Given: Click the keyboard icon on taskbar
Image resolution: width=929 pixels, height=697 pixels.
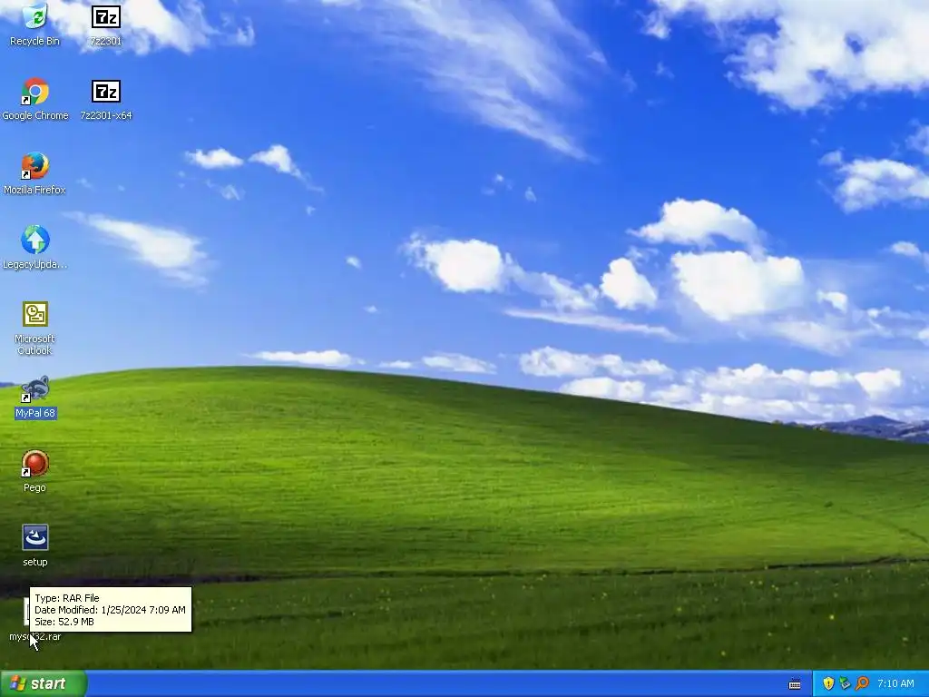Looking at the screenshot, I should 795,684.
